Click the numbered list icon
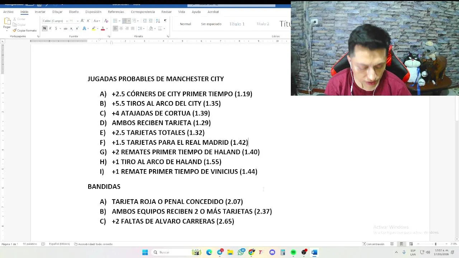 point(124,20)
